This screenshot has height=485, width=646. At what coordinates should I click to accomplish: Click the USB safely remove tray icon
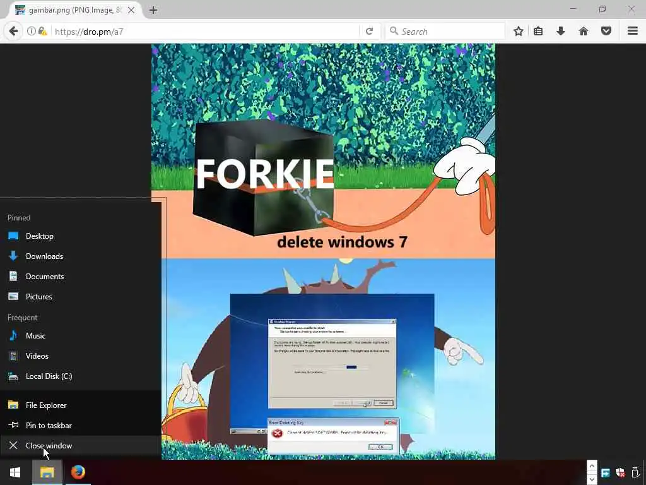coord(635,472)
